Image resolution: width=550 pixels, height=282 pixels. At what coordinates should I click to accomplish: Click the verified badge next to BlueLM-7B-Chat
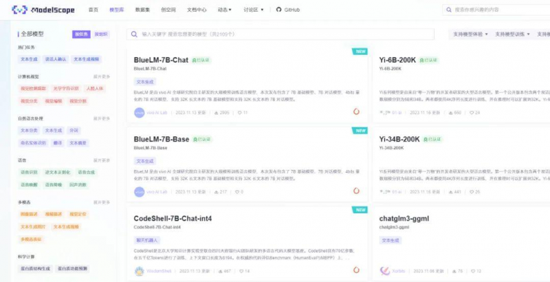pyautogui.click(x=201, y=61)
